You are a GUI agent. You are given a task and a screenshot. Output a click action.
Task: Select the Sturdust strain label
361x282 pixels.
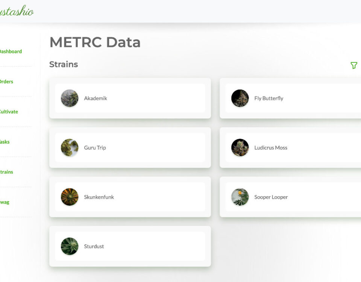94,246
